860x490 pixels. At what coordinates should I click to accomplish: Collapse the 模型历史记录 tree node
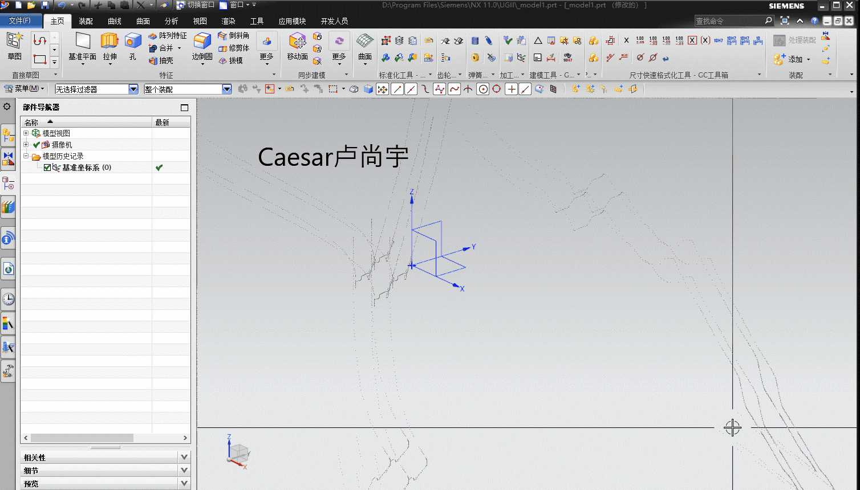click(26, 156)
